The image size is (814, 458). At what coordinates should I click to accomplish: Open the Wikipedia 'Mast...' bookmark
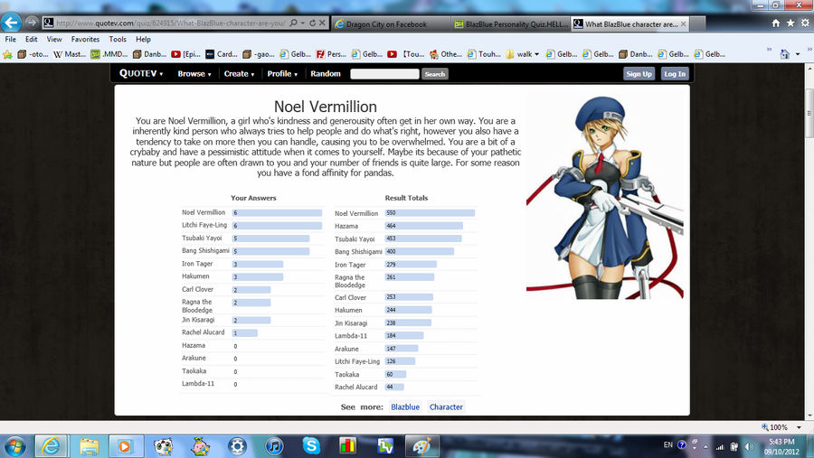[x=70, y=54]
